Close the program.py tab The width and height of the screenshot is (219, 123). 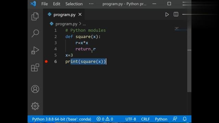pos(80,14)
